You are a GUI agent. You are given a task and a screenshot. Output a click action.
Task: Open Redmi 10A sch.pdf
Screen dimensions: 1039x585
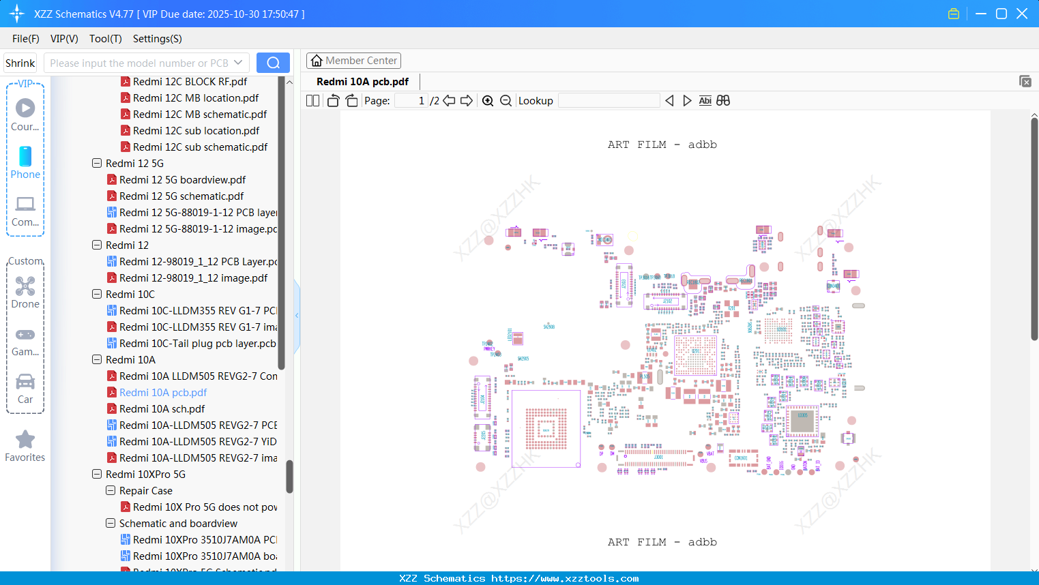tap(162, 409)
